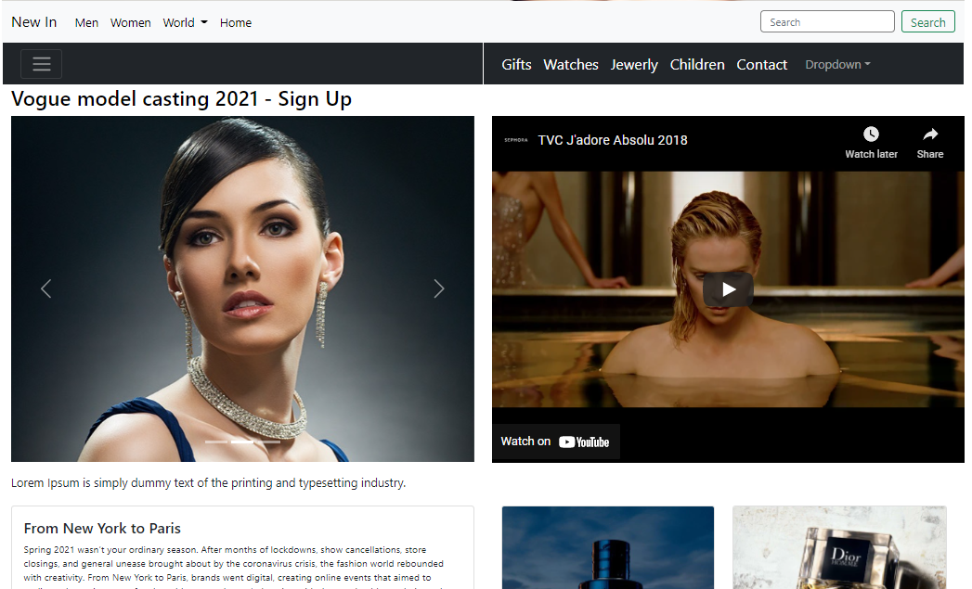
Task: Open the hamburger navigation menu
Action: pos(41,63)
